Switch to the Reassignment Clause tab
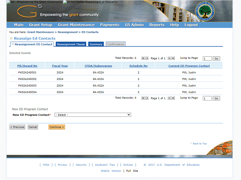Screen dimensions: 241x180 click(x=71, y=44)
